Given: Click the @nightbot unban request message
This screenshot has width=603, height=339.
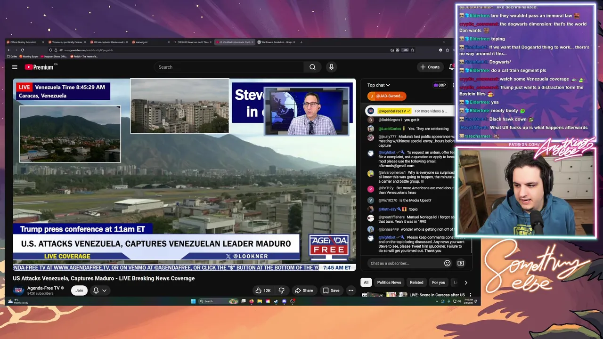Looking at the screenshot, I should click(x=411, y=159).
